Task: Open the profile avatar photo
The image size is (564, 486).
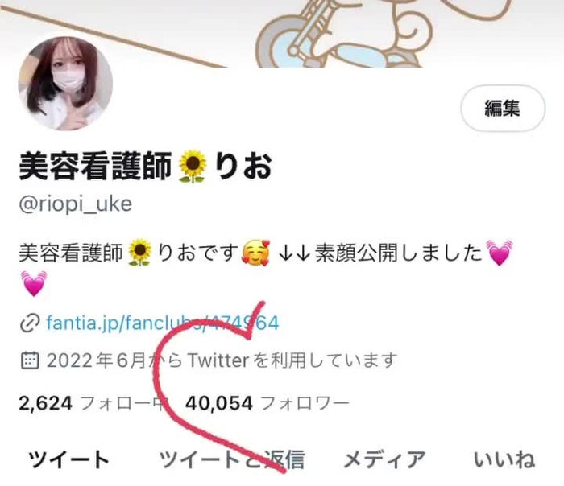Action: pyautogui.click(x=65, y=84)
